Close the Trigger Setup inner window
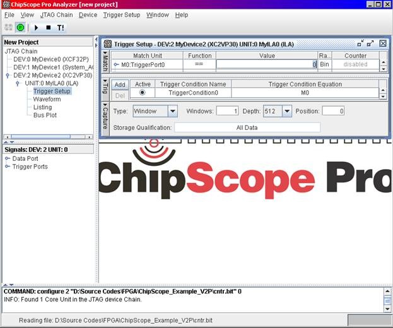This screenshot has width=393, height=328. pos(383,44)
